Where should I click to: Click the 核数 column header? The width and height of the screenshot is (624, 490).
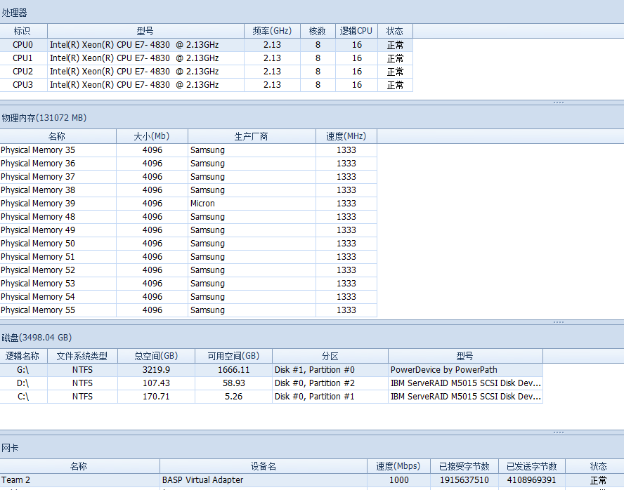coord(318,31)
